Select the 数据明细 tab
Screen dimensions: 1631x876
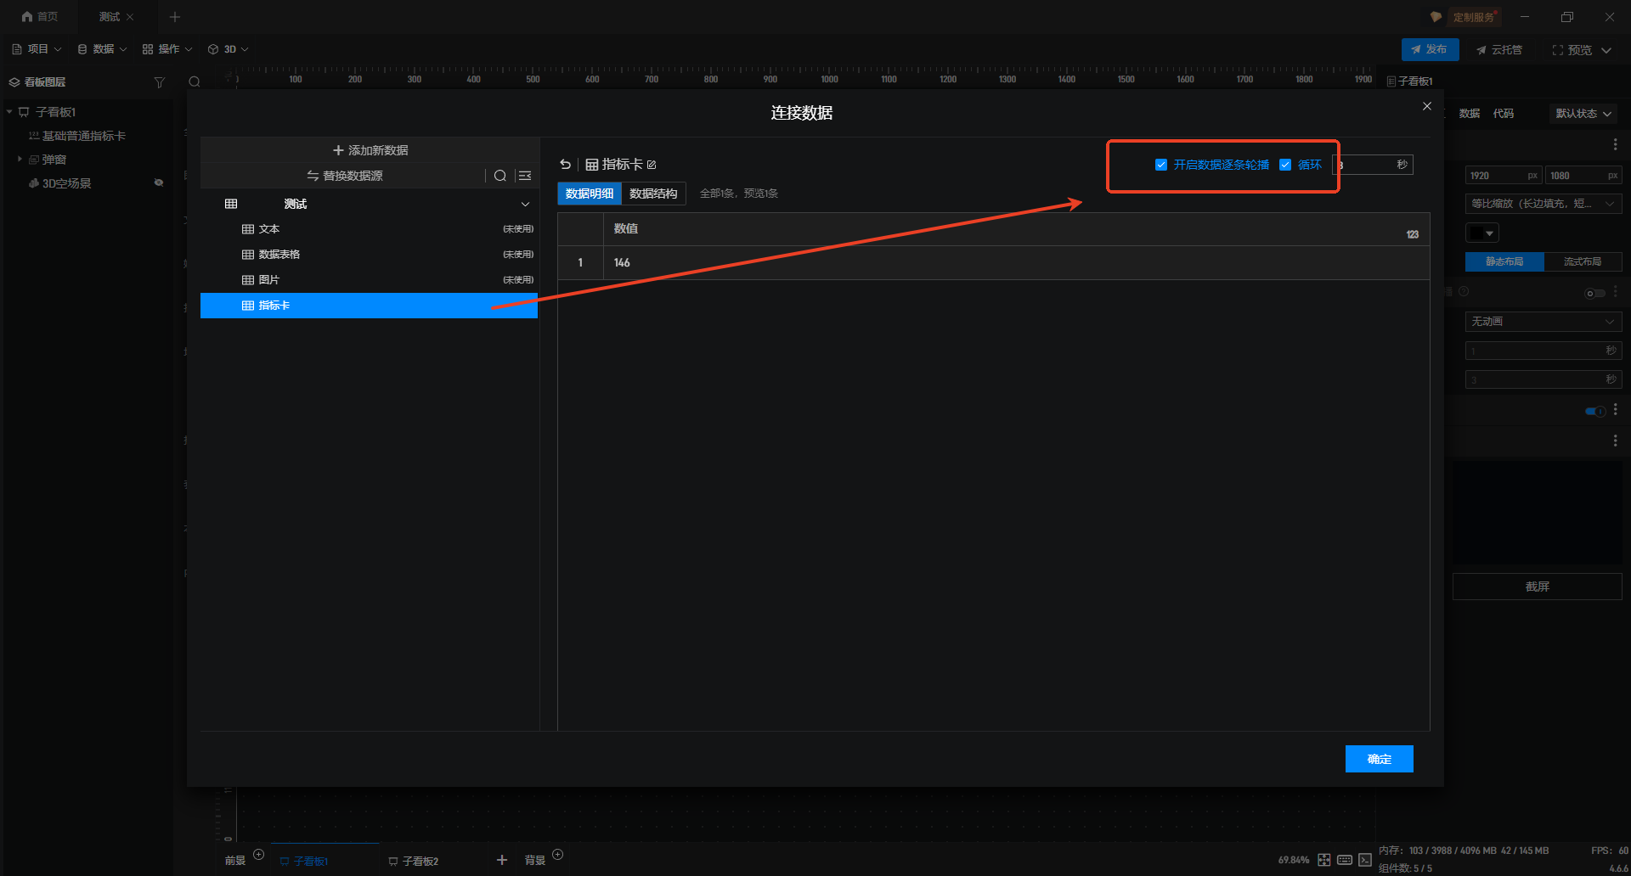pyautogui.click(x=590, y=194)
